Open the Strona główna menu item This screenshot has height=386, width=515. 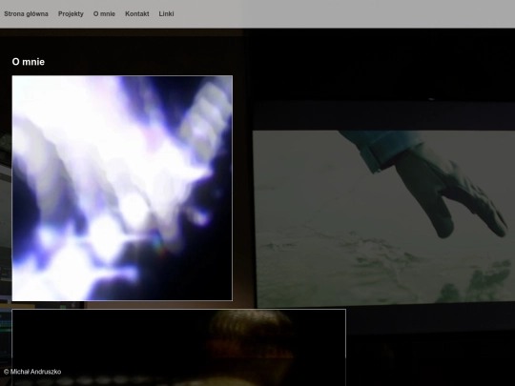[x=26, y=13]
